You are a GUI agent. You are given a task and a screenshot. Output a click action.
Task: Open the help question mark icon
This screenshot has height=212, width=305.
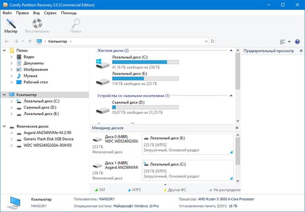[298, 41]
